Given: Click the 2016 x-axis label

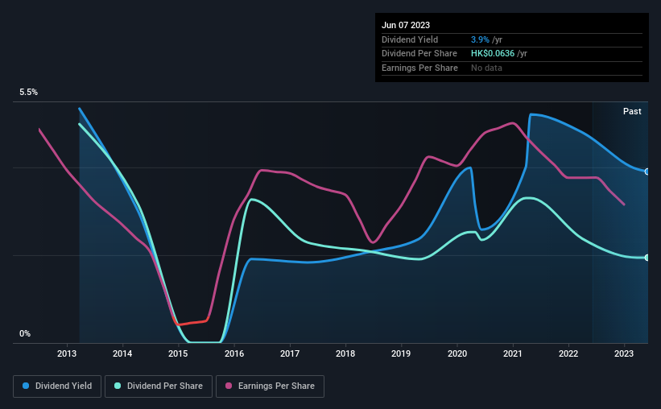Looking at the screenshot, I should 234,353.
